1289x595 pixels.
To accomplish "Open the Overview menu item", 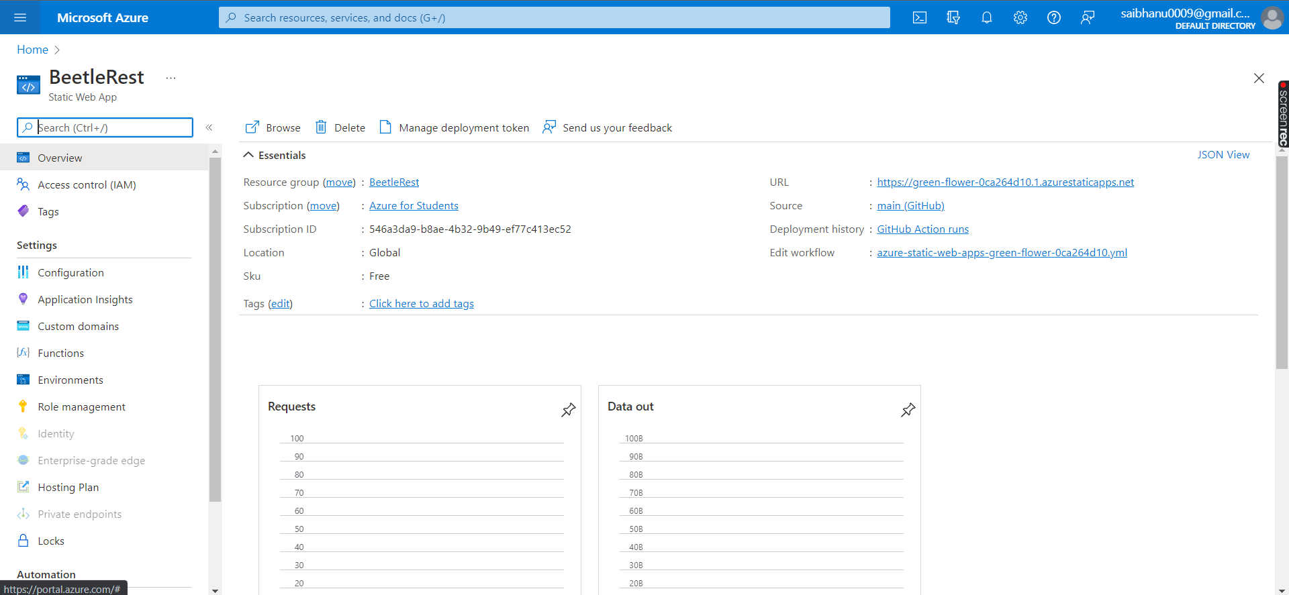I will pyautogui.click(x=104, y=158).
